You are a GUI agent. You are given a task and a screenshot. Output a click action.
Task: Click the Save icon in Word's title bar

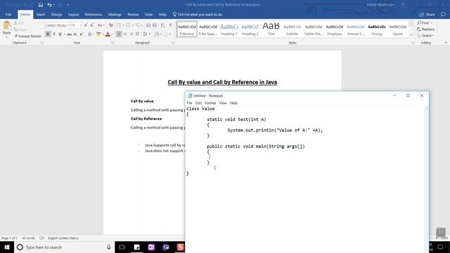[41, 5]
